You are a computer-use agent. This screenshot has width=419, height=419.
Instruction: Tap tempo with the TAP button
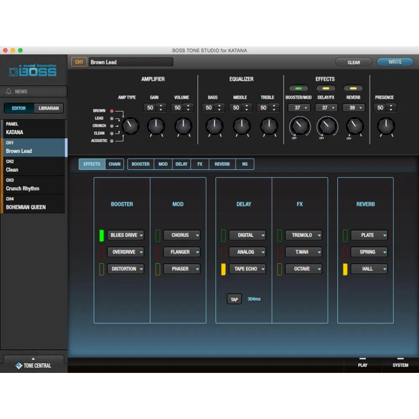(234, 299)
